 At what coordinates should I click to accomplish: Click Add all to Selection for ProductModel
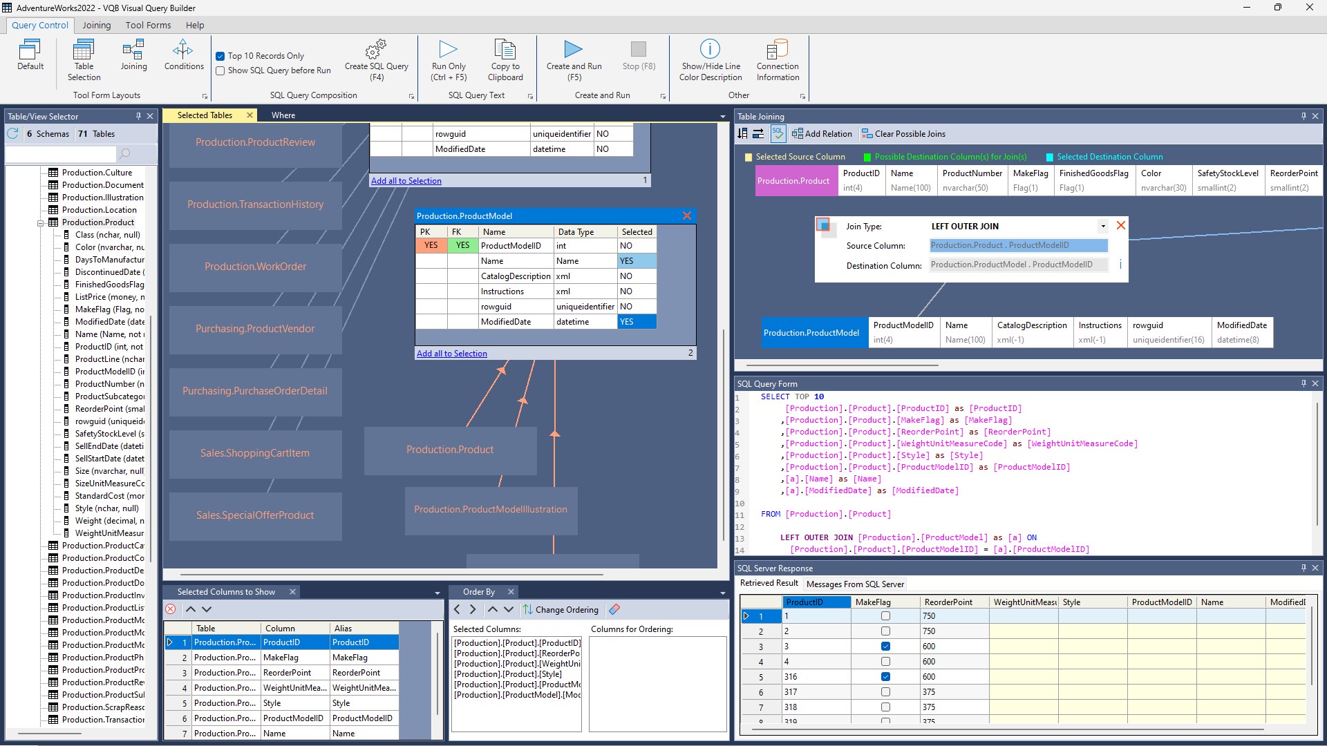[x=451, y=354]
